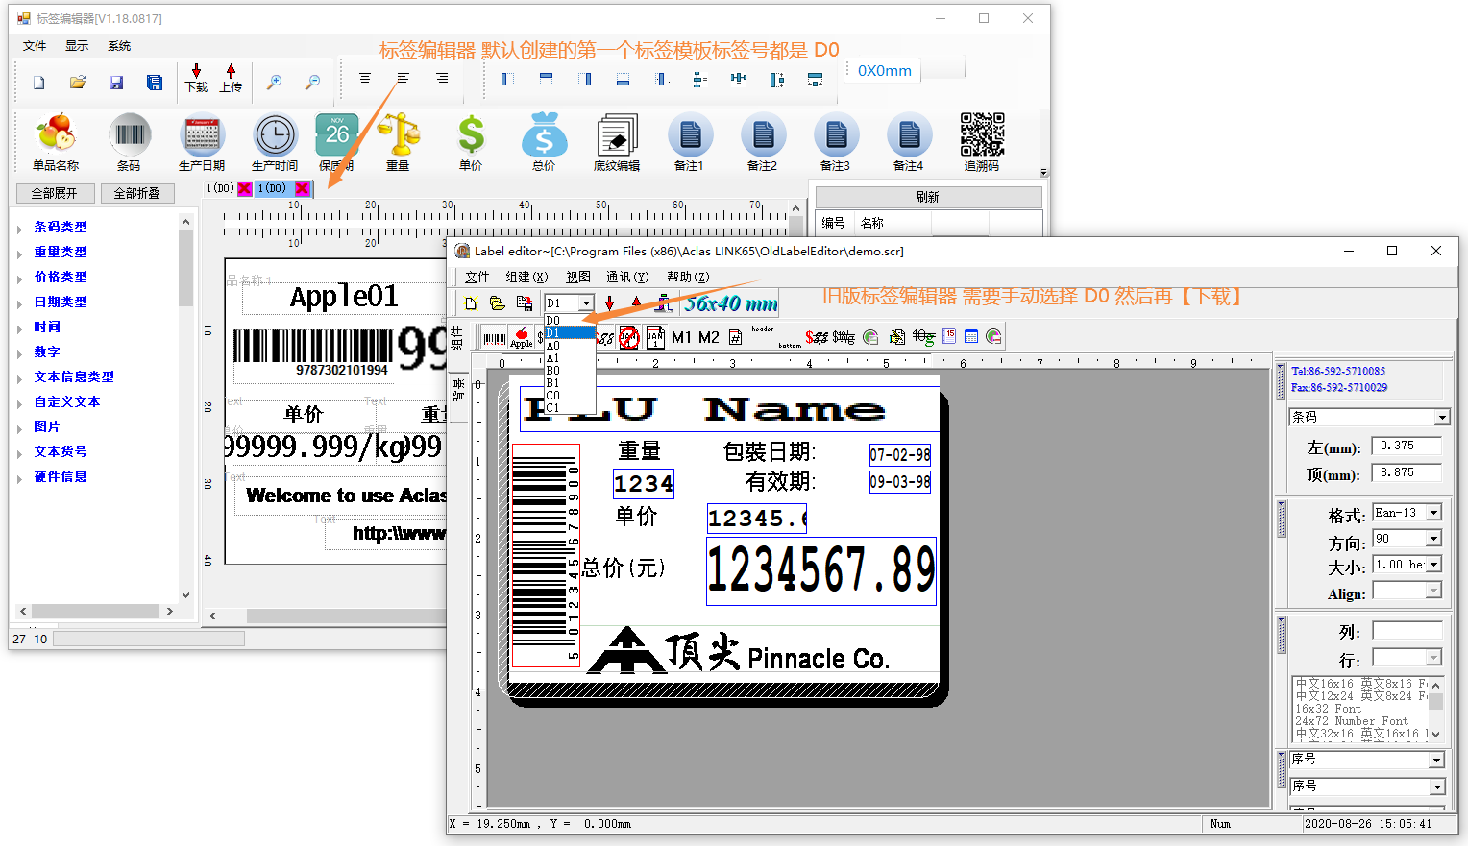The image size is (1468, 846).
Task: Insert the 生产日期 calendar element
Action: (202, 137)
